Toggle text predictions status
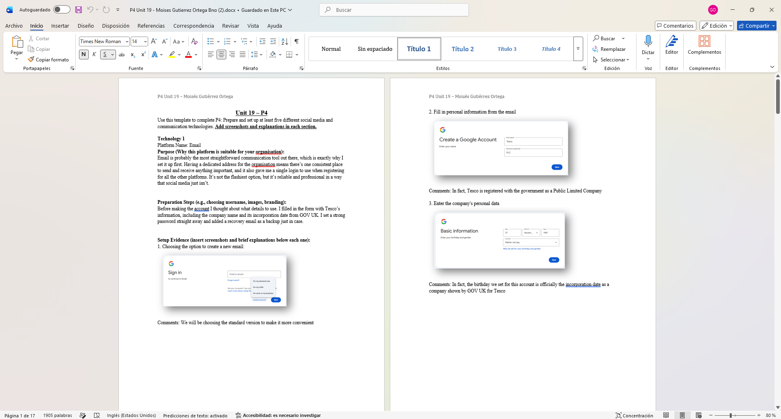 195,415
